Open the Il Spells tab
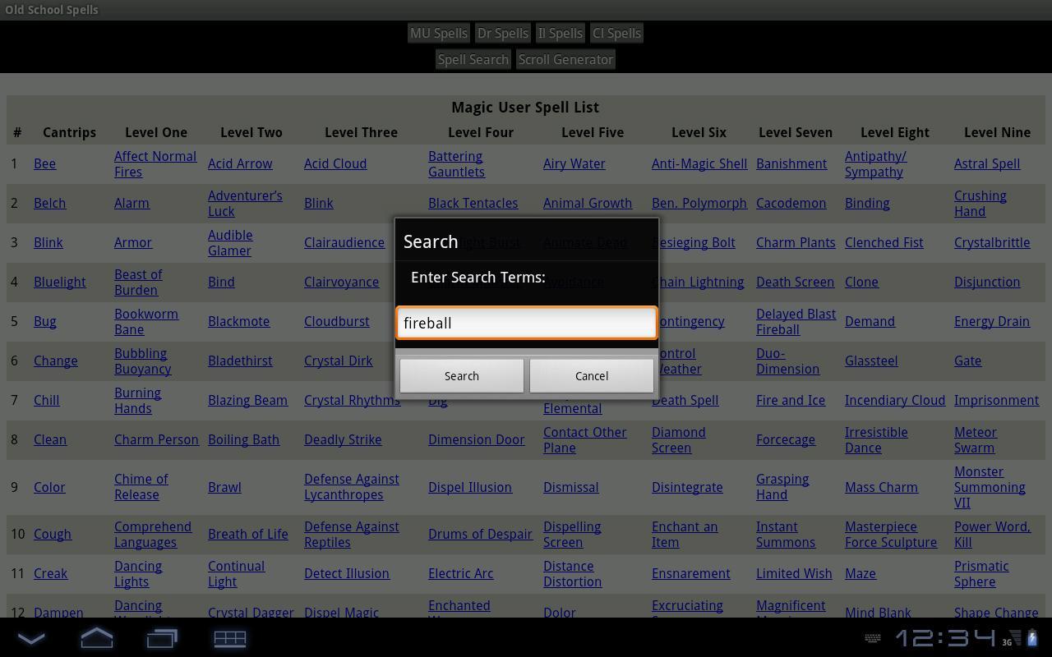Screen dimensions: 1052x657 click(560, 34)
